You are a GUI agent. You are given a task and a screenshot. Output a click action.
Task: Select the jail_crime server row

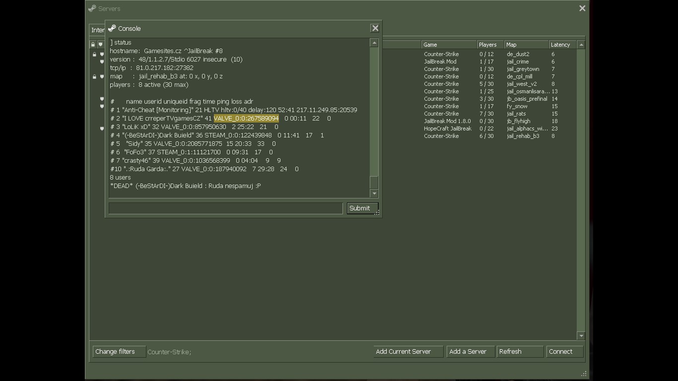point(333,62)
